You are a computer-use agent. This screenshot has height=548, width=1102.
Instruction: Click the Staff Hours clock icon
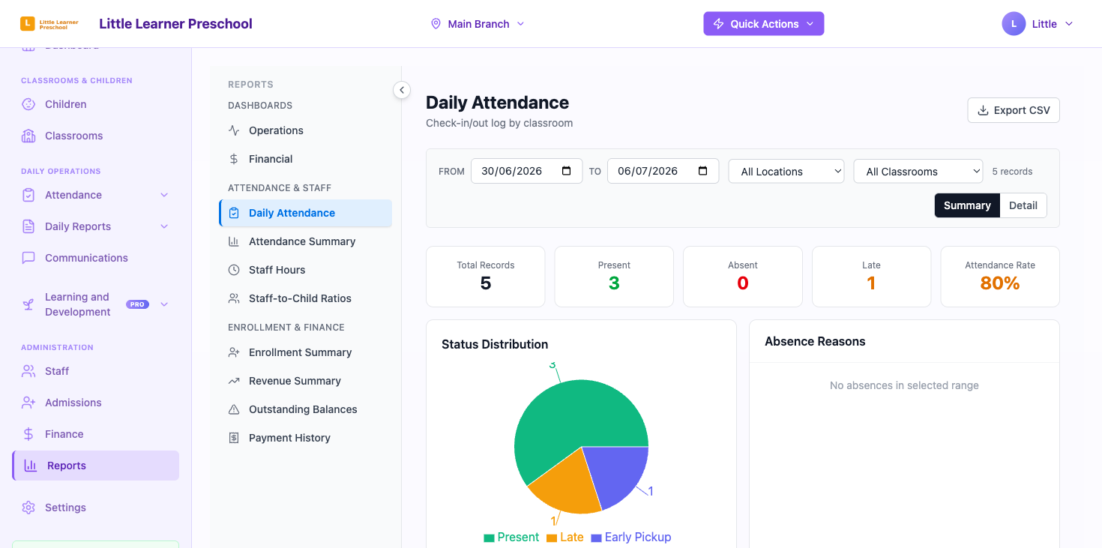pyautogui.click(x=234, y=270)
